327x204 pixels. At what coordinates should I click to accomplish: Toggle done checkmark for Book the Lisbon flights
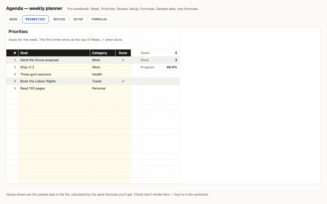point(123,81)
